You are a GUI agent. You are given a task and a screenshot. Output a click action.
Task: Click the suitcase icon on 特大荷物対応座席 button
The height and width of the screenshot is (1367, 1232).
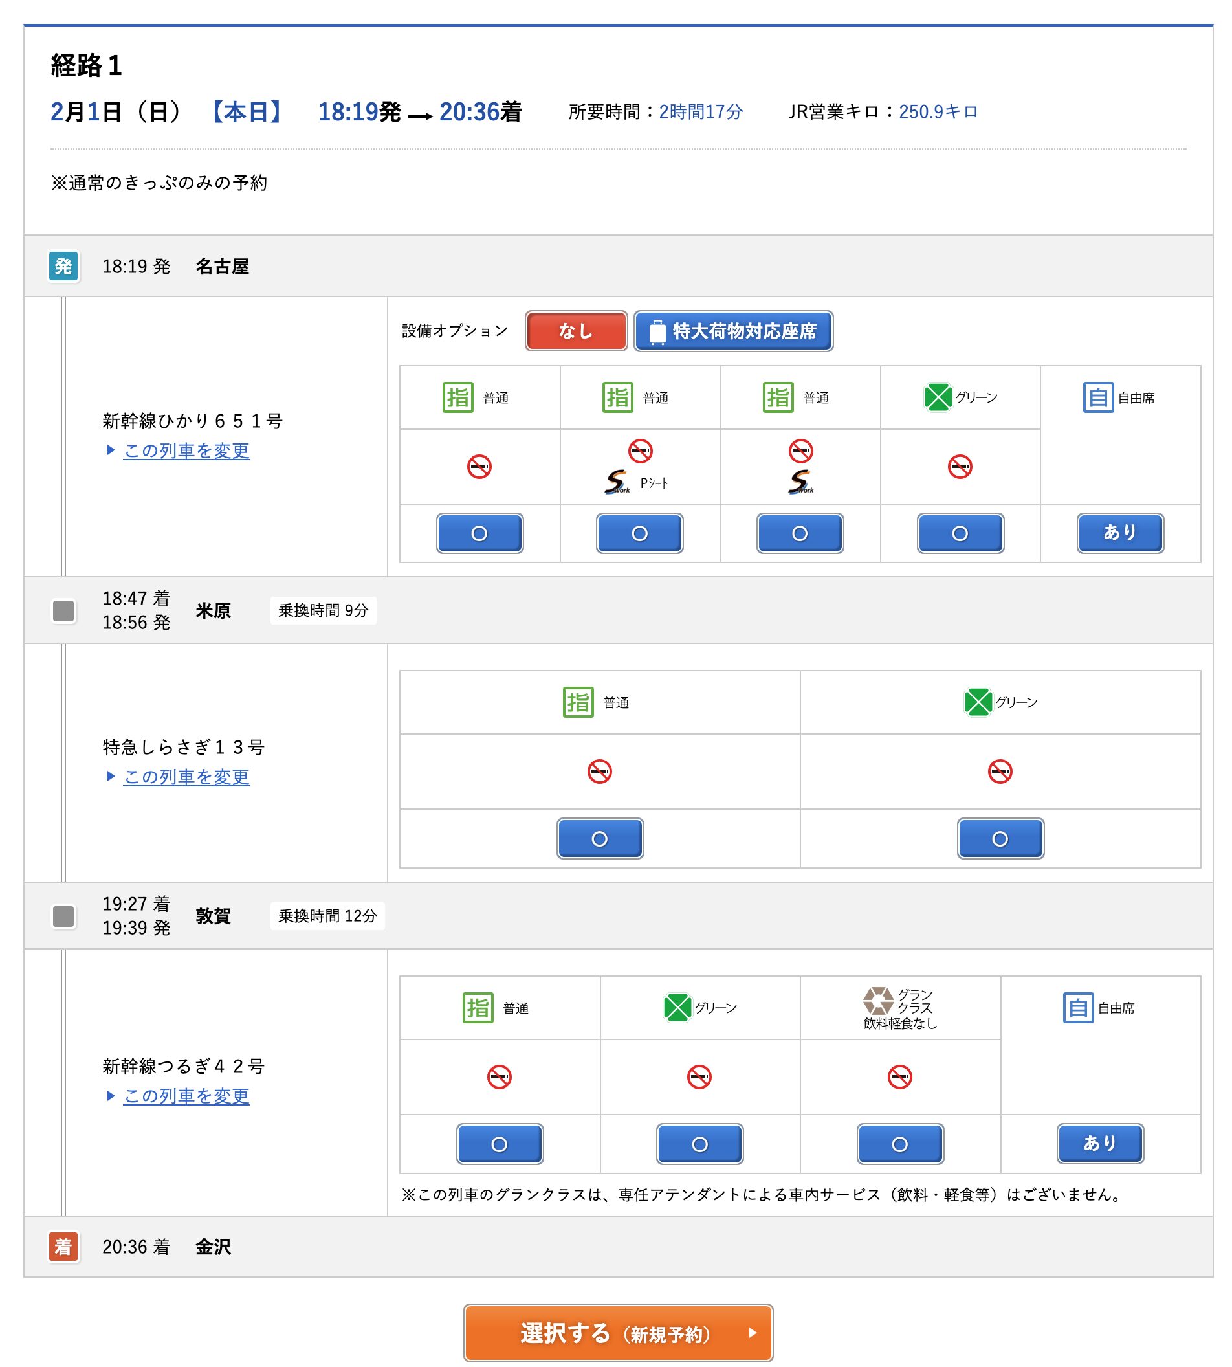(655, 331)
